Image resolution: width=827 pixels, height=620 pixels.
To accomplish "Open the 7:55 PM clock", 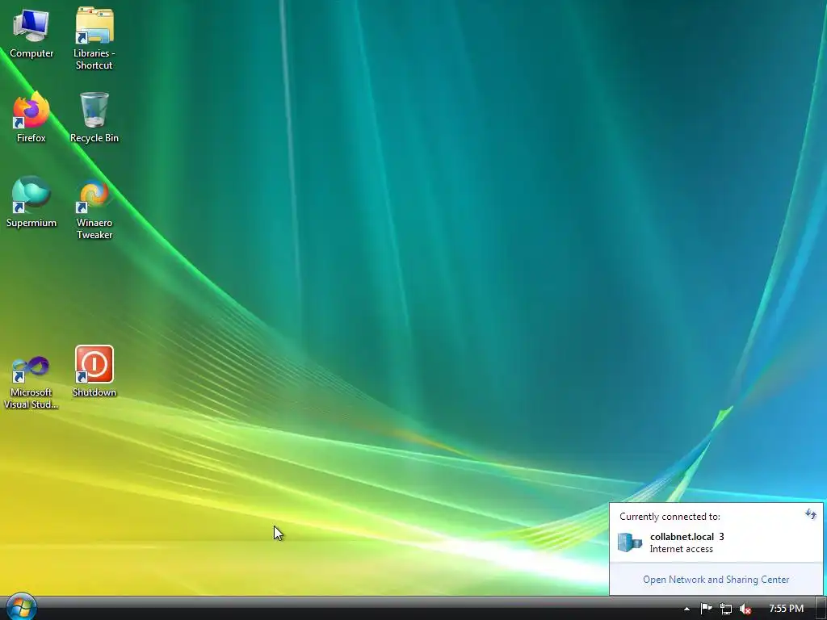I will [786, 609].
